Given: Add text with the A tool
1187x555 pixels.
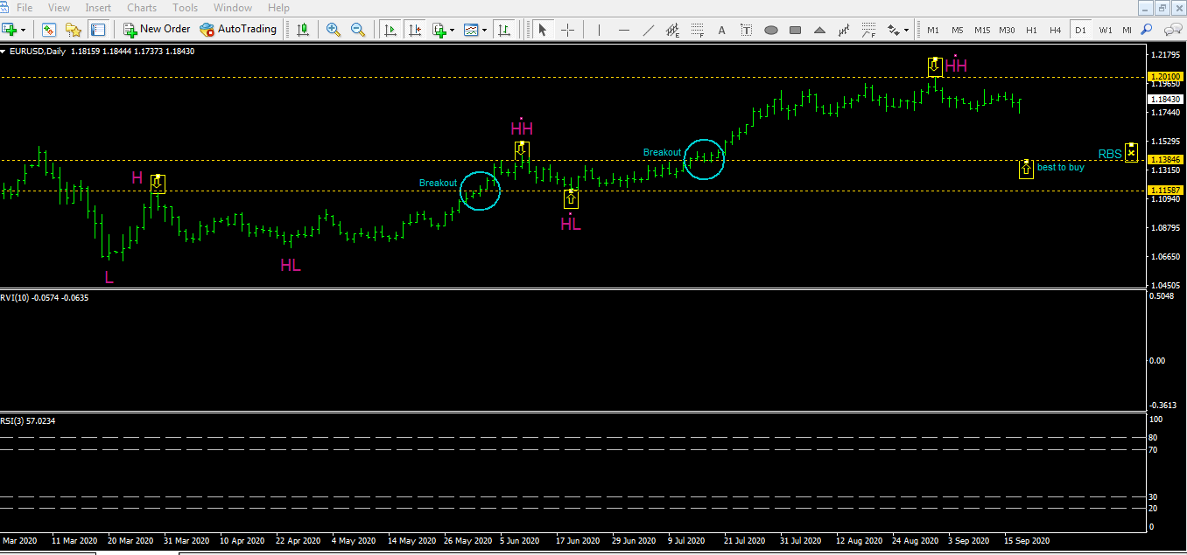Looking at the screenshot, I should pos(722,30).
